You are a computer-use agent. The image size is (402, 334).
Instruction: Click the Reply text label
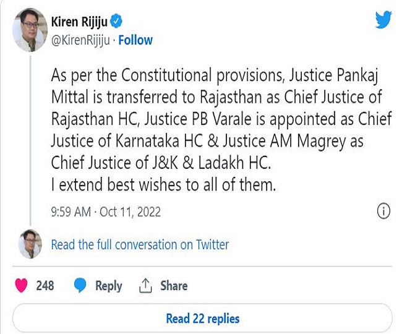click(108, 286)
